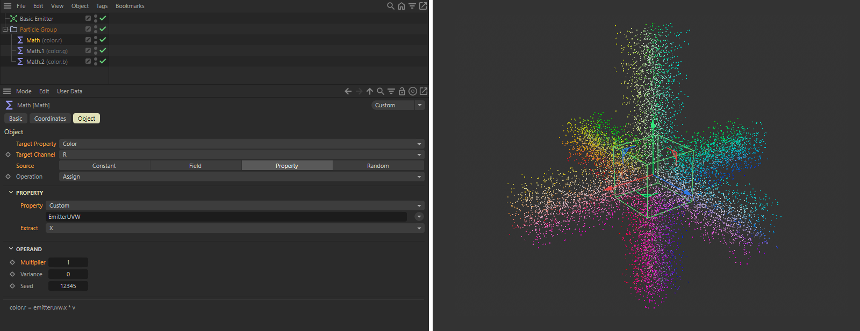
Task: Click the Particle Group folder icon
Action: tap(14, 30)
